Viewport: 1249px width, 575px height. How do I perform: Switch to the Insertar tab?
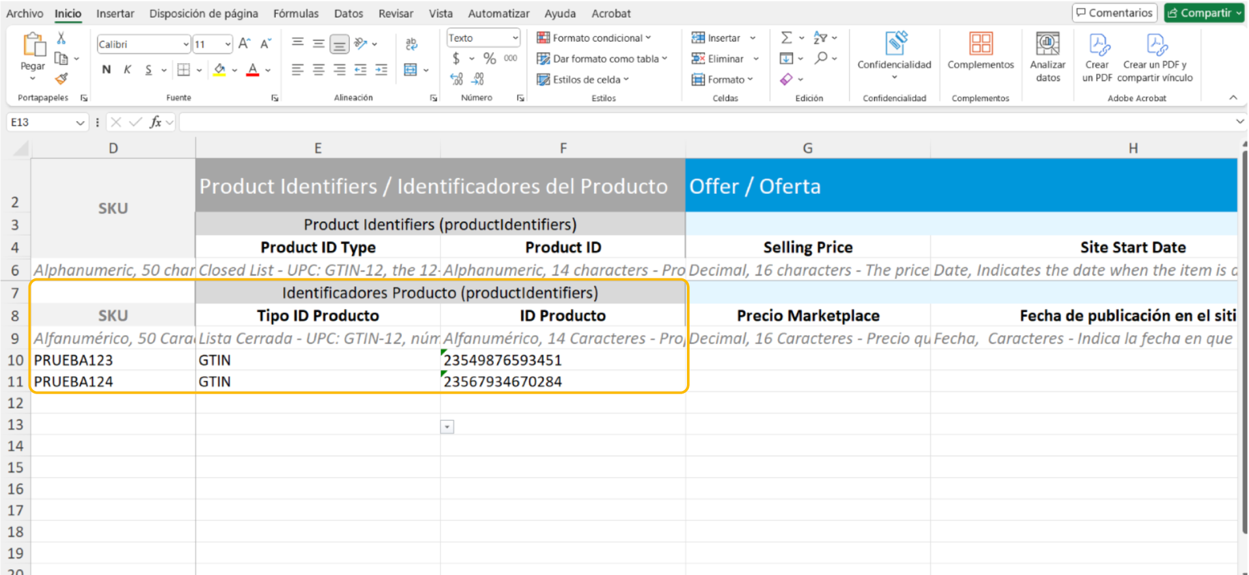point(115,13)
